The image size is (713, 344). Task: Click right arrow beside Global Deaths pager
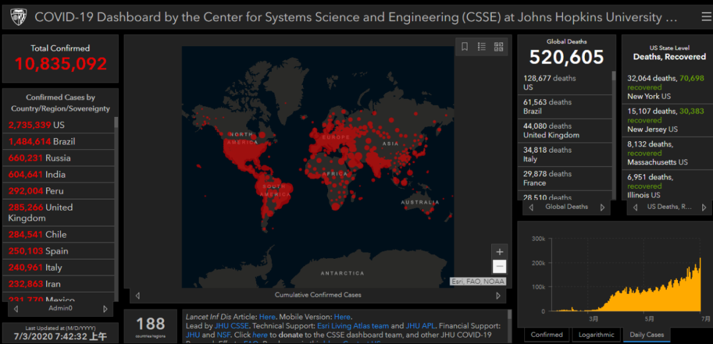[x=603, y=207]
